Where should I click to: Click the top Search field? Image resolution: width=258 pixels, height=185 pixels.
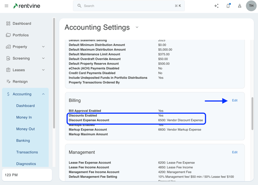(129, 6)
